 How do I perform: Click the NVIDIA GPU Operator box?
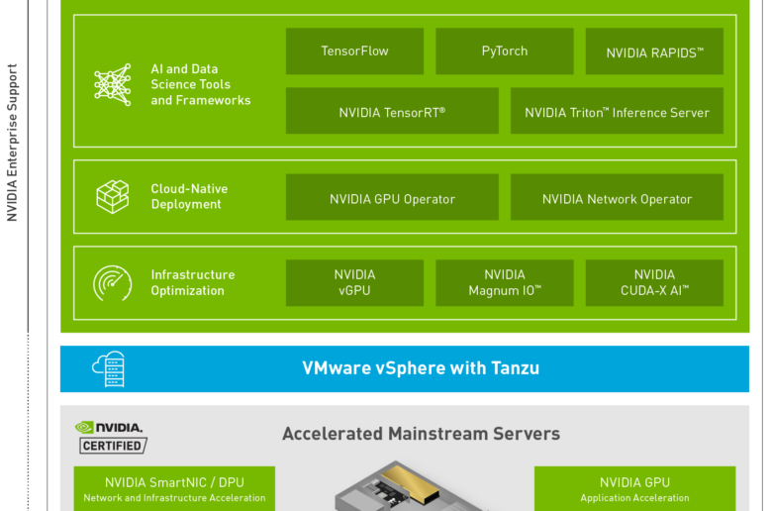(x=392, y=197)
